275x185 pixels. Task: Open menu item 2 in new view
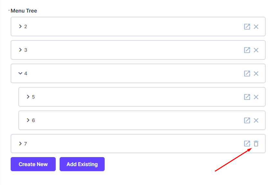click(247, 27)
